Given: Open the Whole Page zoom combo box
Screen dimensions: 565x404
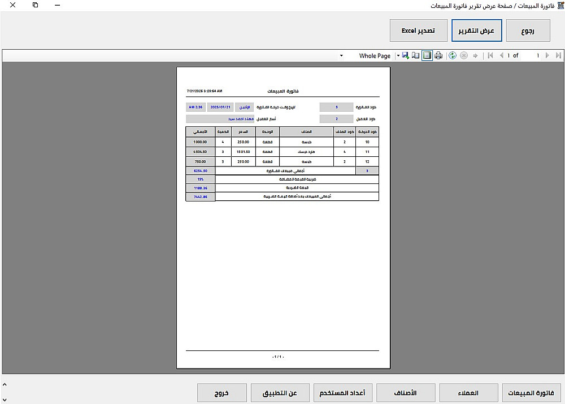Looking at the screenshot, I should pyautogui.click(x=366, y=56).
